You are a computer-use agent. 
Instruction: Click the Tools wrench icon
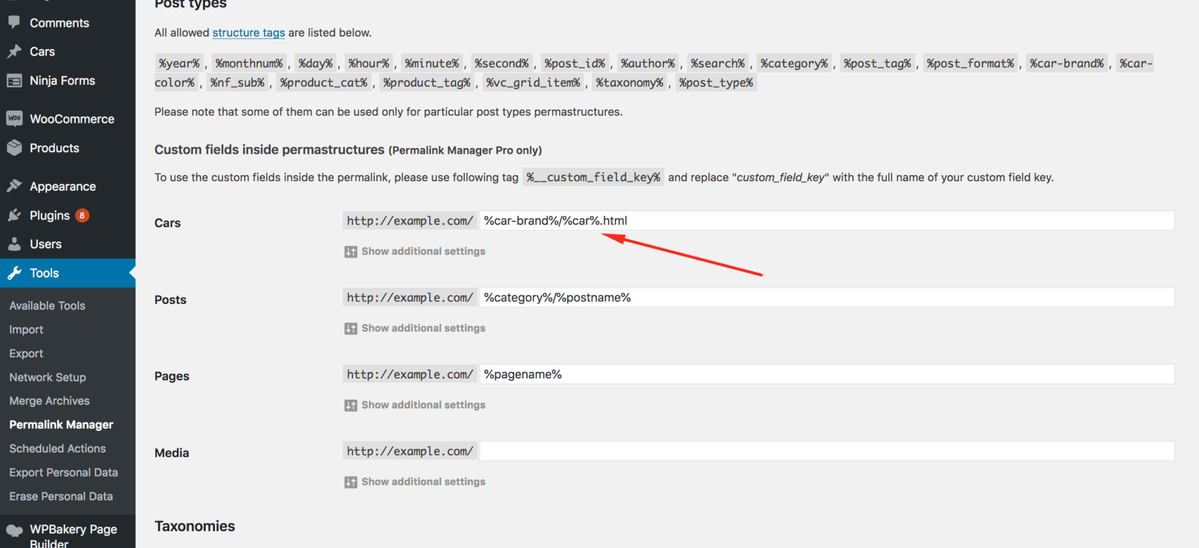pyautogui.click(x=14, y=273)
